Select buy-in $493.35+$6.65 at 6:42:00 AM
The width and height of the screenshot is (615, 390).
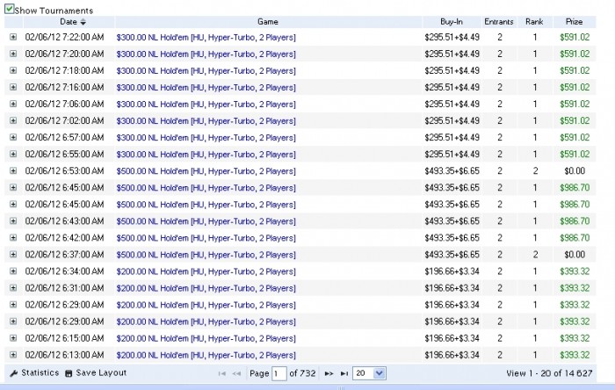pyautogui.click(x=452, y=237)
